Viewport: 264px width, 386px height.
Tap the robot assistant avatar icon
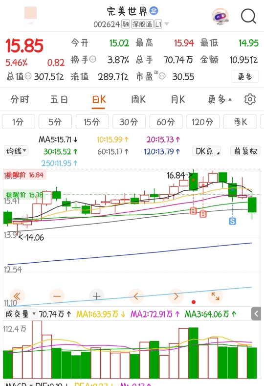[220, 16]
